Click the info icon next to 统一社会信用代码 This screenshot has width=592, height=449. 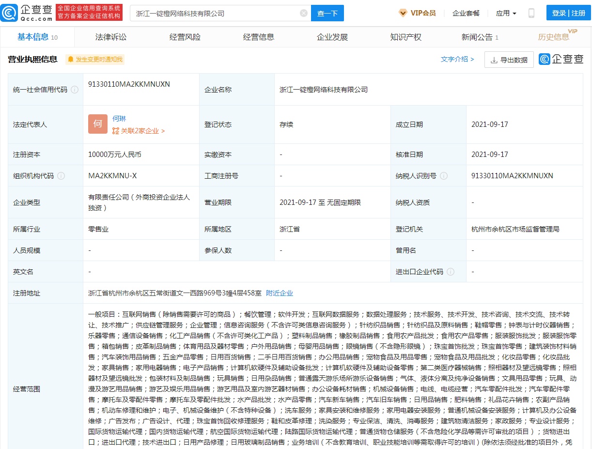(x=75, y=90)
